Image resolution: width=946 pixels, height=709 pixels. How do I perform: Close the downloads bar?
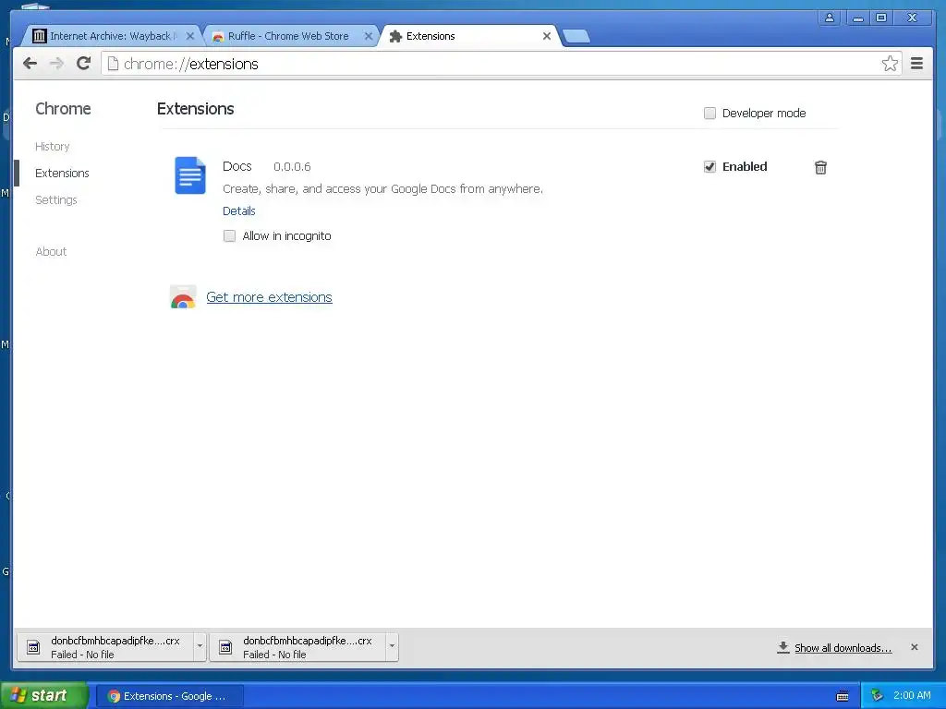pos(914,647)
